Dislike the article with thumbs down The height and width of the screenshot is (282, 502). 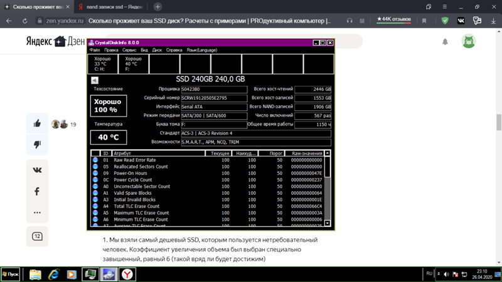(37, 145)
